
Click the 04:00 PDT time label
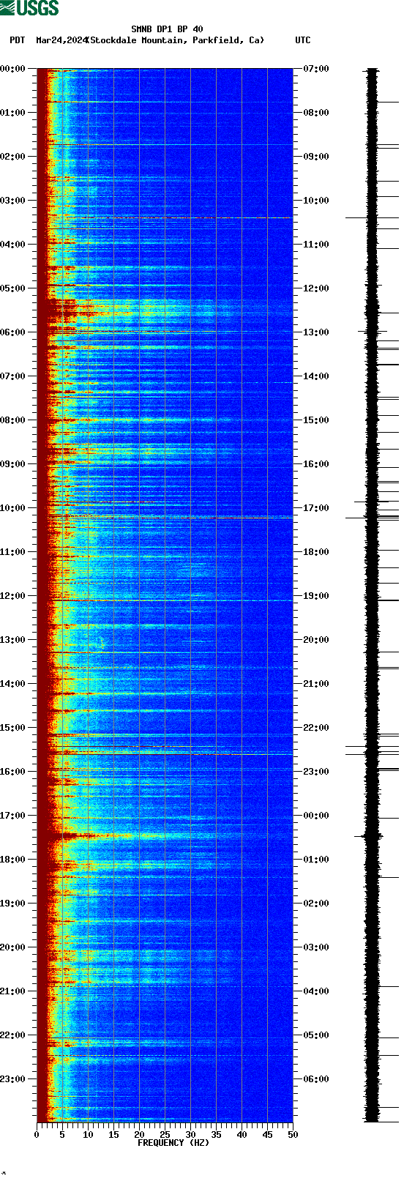click(12, 245)
